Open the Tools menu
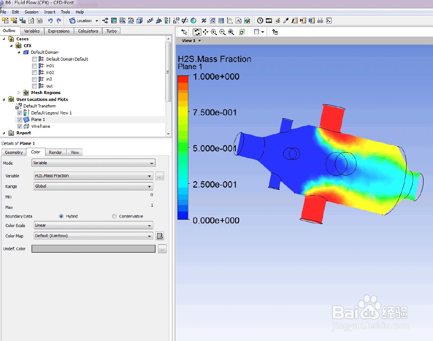Screen dimensions: 433x341 pyautogui.click(x=65, y=12)
